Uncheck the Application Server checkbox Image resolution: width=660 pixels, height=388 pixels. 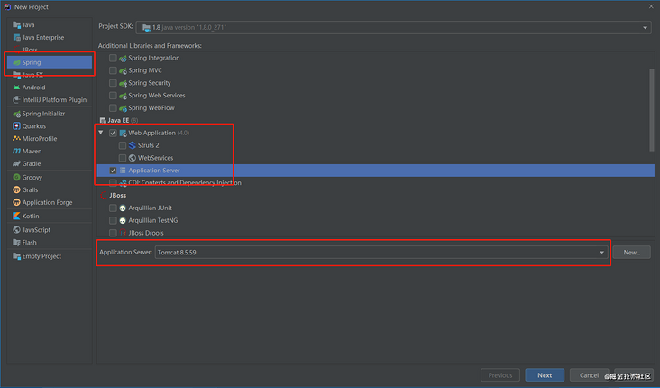pos(113,171)
